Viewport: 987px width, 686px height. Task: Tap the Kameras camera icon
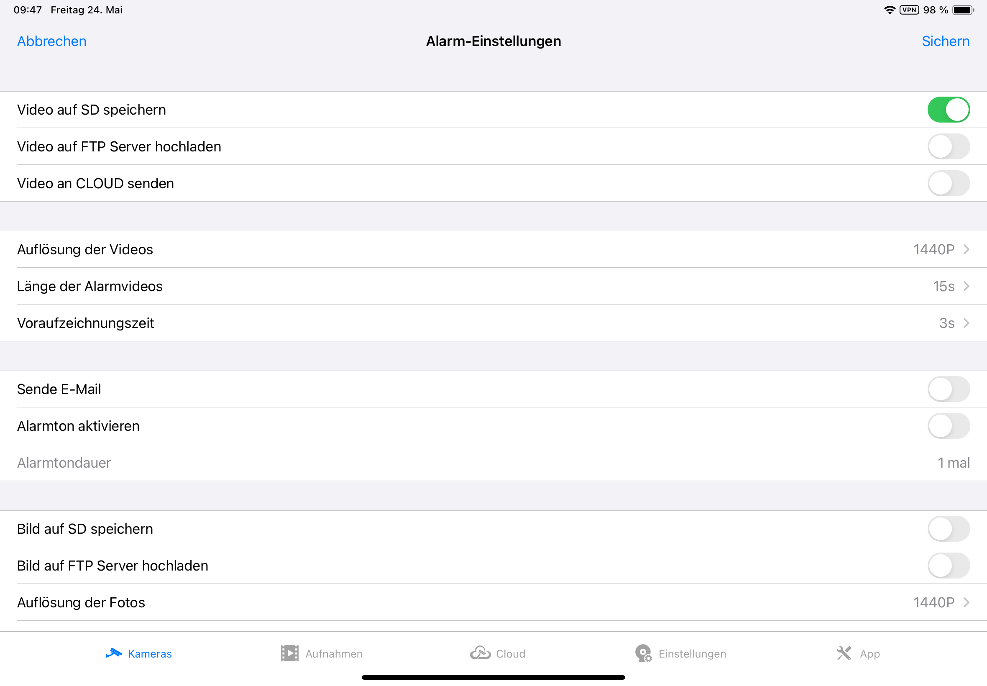coord(114,653)
